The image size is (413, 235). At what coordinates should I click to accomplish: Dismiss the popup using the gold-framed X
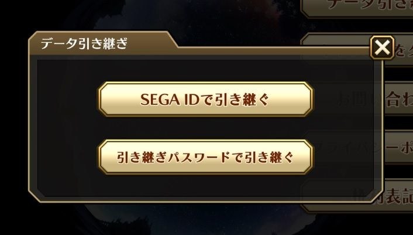pos(382,47)
